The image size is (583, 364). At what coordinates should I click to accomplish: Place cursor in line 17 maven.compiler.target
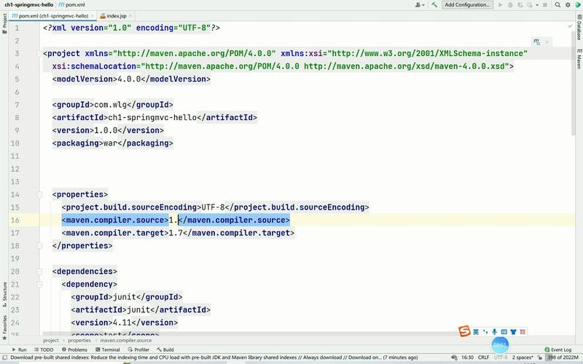tap(178, 233)
